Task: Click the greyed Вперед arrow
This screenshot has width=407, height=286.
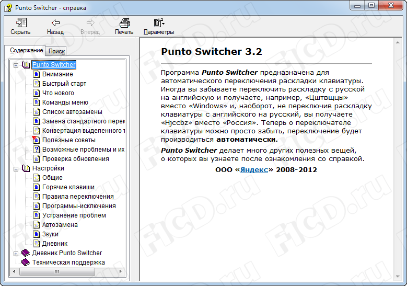Action: 90,23
